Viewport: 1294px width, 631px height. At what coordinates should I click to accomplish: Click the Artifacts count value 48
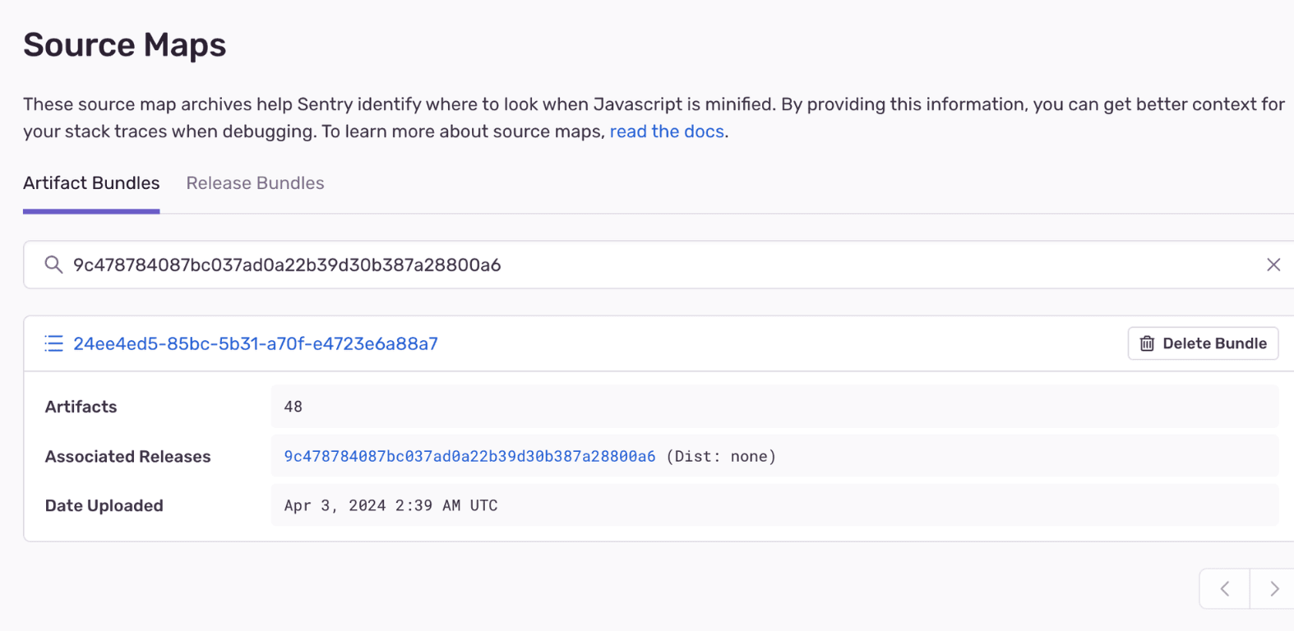tap(293, 407)
